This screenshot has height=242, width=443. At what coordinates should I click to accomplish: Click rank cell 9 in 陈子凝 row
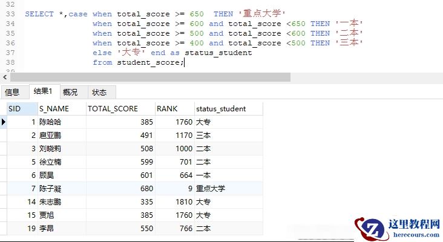pyautogui.click(x=175, y=188)
